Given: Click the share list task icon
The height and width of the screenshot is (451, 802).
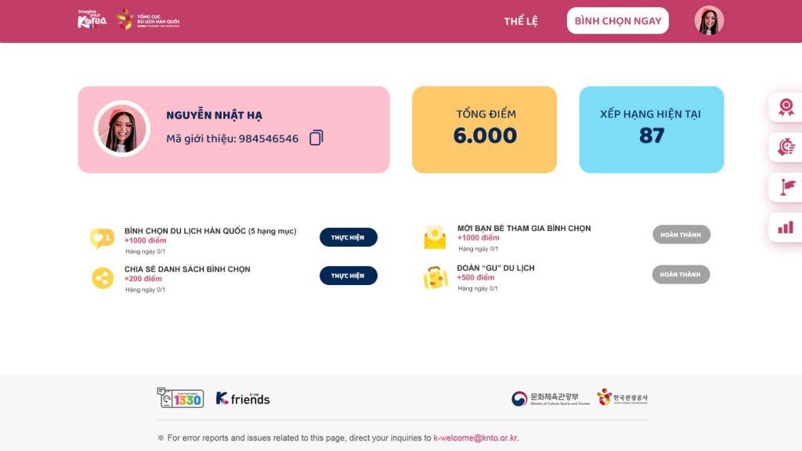Looking at the screenshot, I should click(x=103, y=278).
